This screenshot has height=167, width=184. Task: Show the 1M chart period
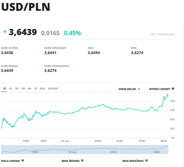(x=17, y=89)
